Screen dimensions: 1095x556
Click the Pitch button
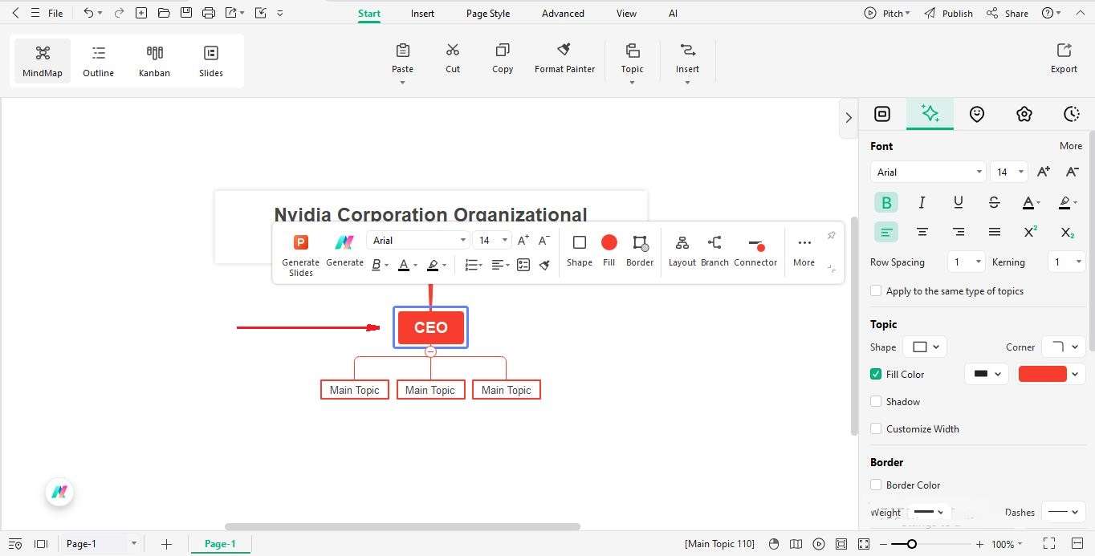[887, 14]
